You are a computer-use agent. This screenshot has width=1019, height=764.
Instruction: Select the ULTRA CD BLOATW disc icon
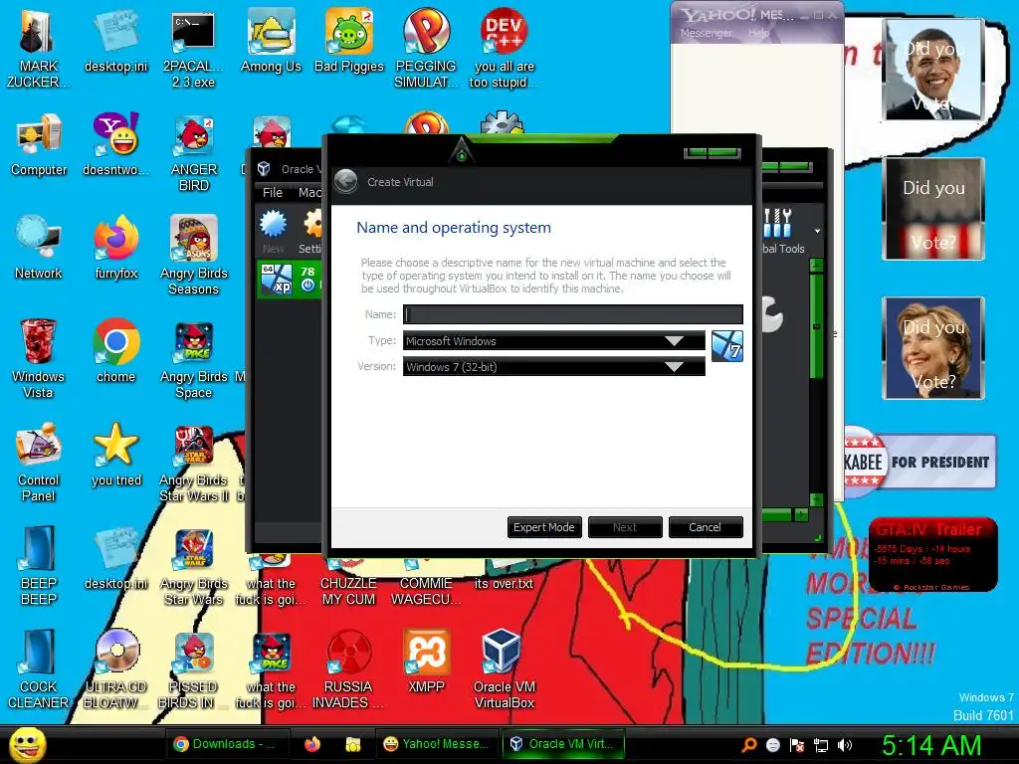(x=115, y=669)
